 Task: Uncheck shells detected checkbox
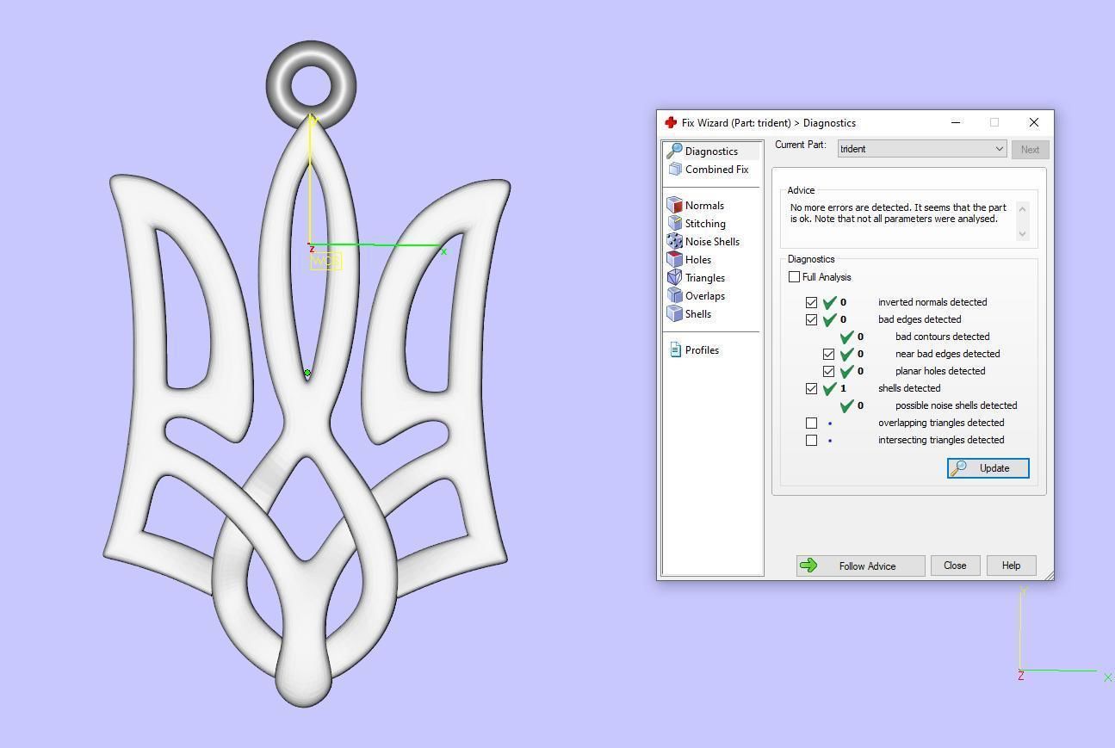tap(811, 388)
